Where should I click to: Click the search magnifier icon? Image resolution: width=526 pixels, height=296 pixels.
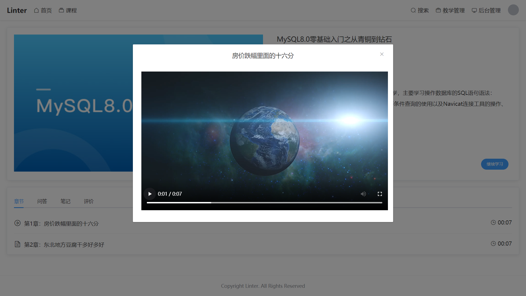click(x=413, y=10)
